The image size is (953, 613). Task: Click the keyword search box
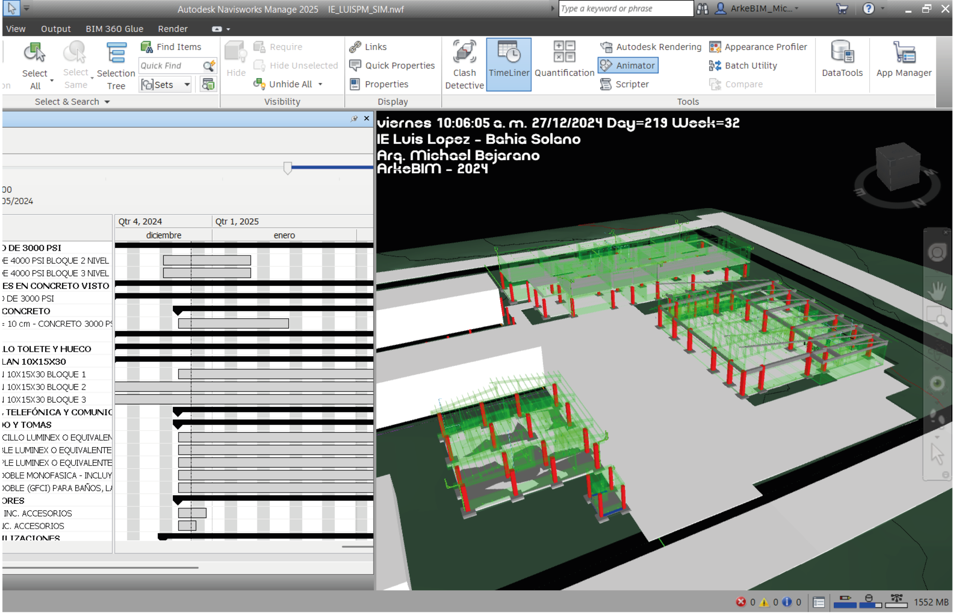625,8
